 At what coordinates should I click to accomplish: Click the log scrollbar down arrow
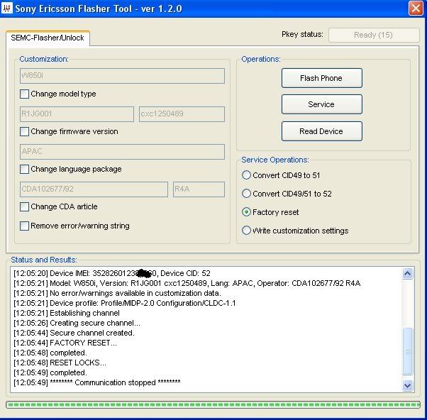(x=408, y=385)
